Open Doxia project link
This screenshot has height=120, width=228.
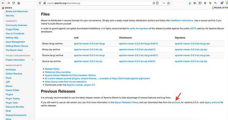point(9,78)
